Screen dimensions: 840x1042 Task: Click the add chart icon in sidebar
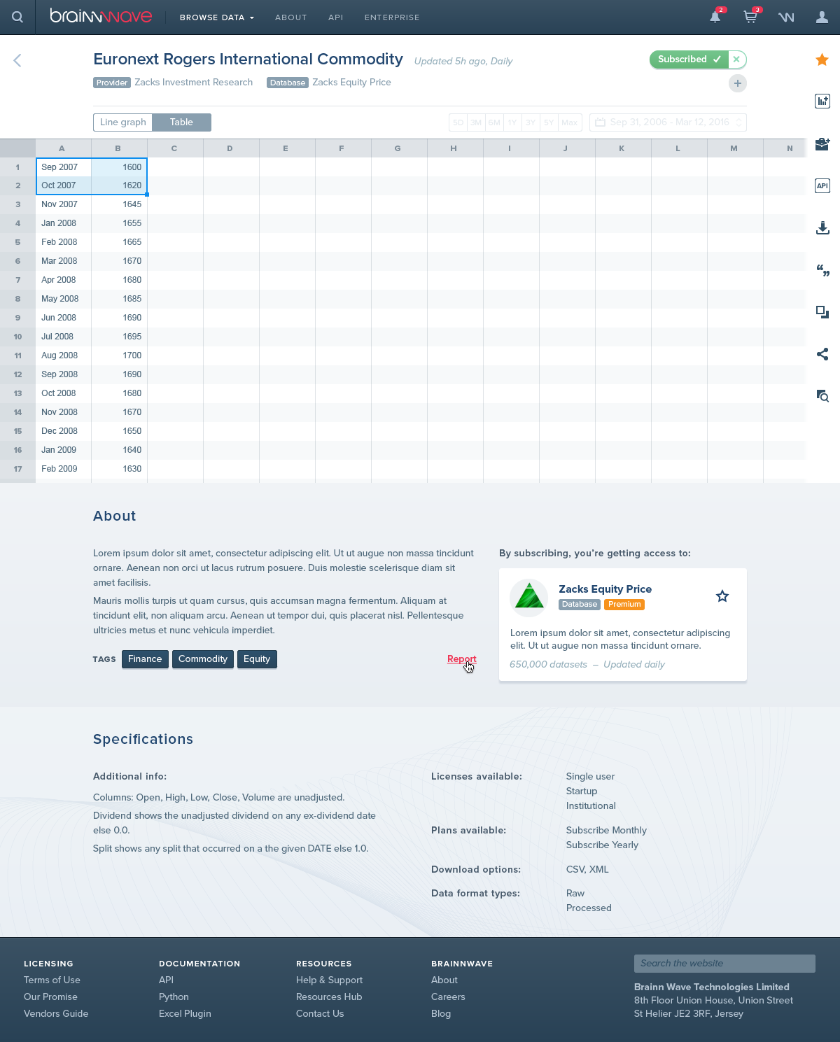[822, 101]
